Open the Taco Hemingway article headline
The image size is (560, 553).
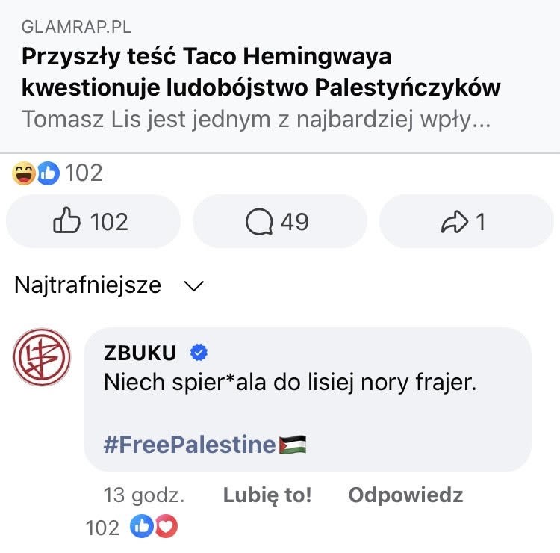coord(261,72)
